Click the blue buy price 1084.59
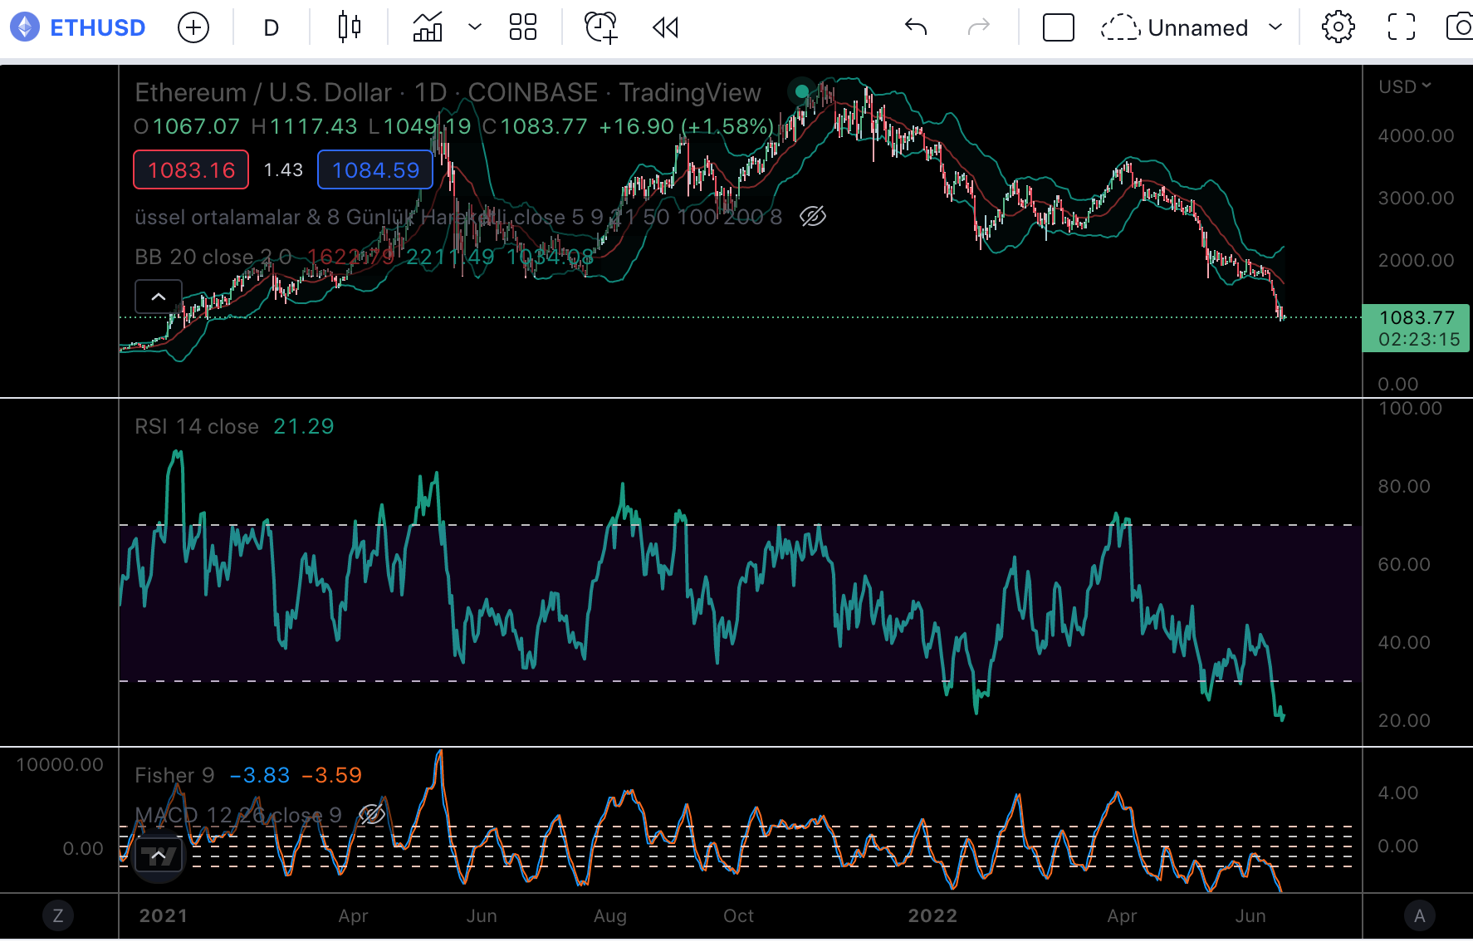The height and width of the screenshot is (947, 1473). tap(375, 169)
